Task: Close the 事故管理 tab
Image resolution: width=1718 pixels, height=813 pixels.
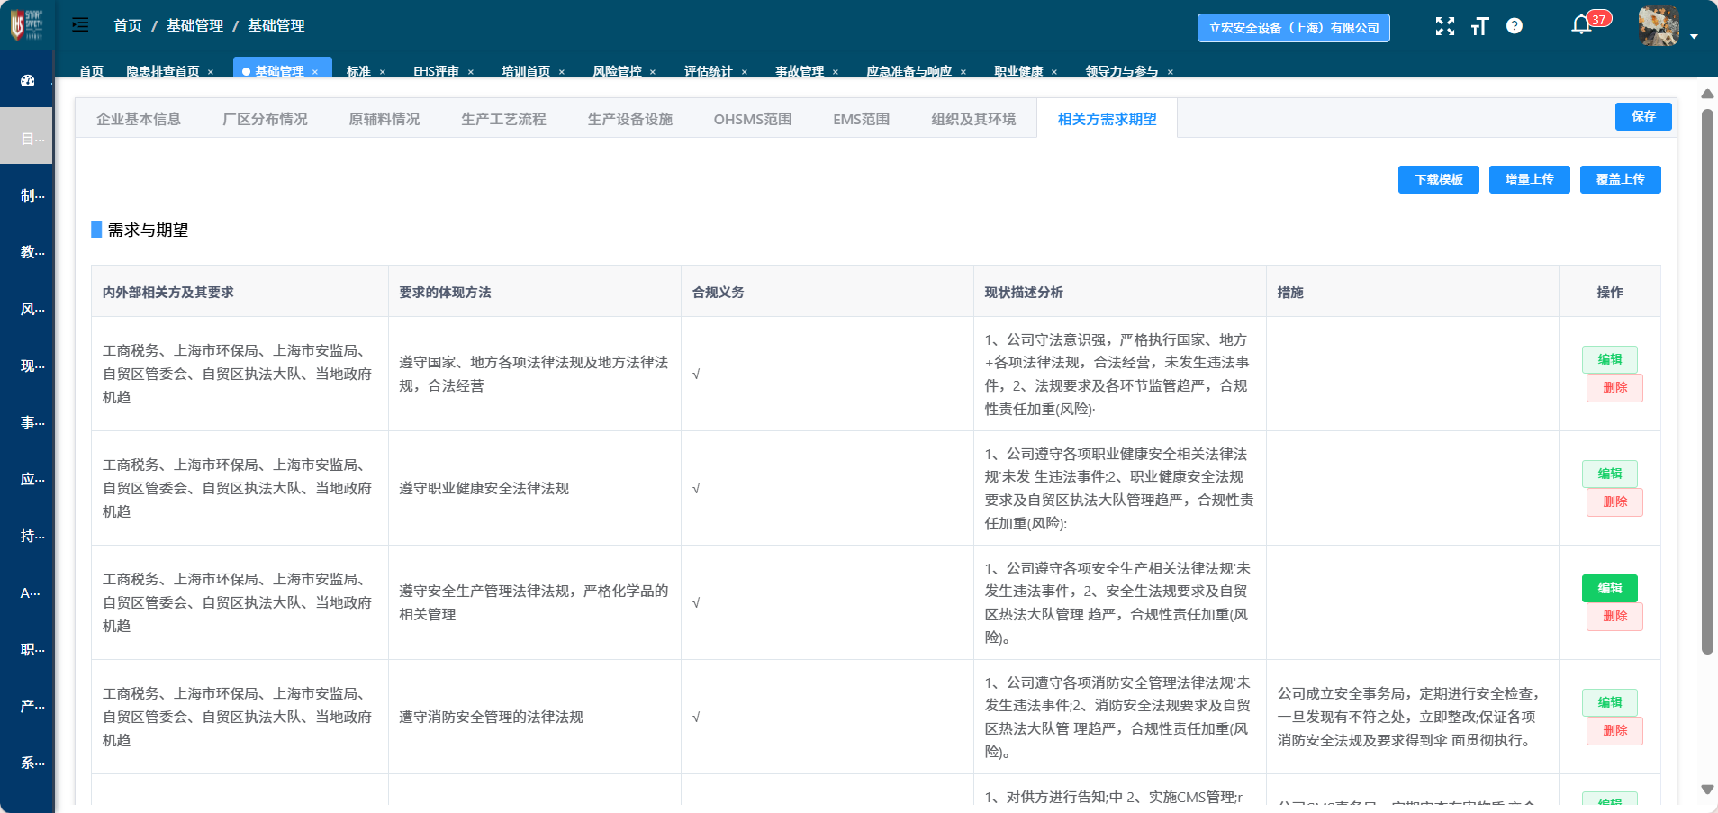Action: click(x=836, y=72)
